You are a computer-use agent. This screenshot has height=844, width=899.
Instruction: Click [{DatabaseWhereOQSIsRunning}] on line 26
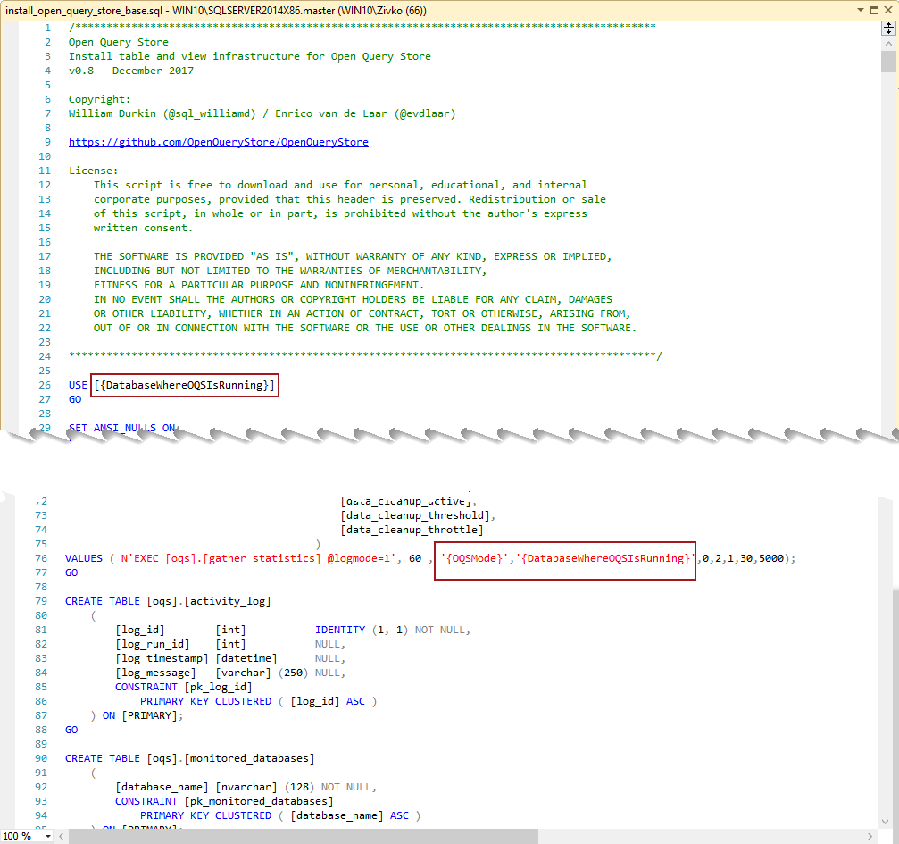coord(185,385)
